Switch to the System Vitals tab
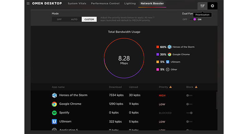The image size is (248, 134). point(77,3)
